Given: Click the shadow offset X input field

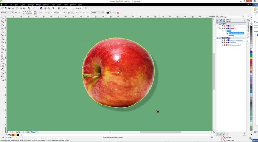Looking at the screenshot, I should [29, 12].
